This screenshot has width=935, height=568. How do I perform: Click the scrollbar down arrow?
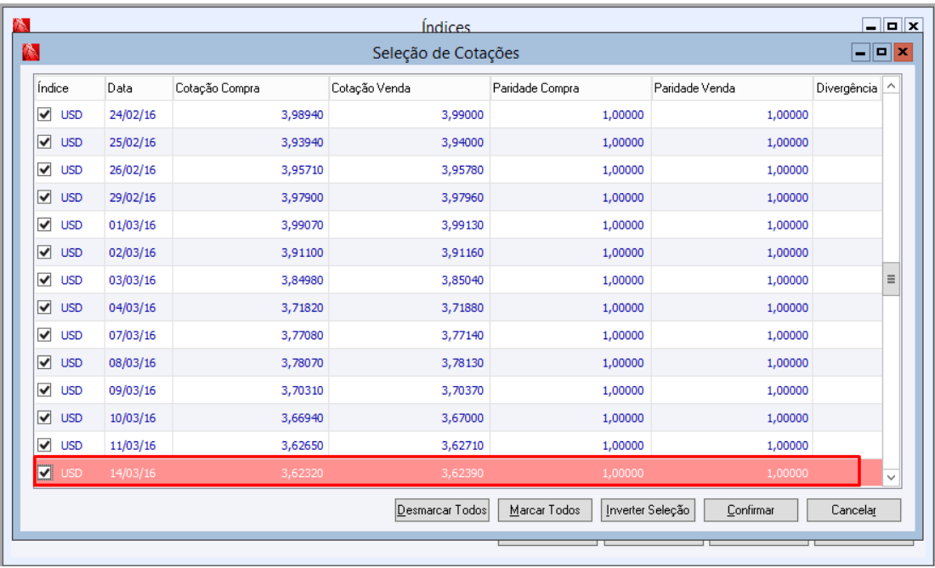pyautogui.click(x=891, y=477)
